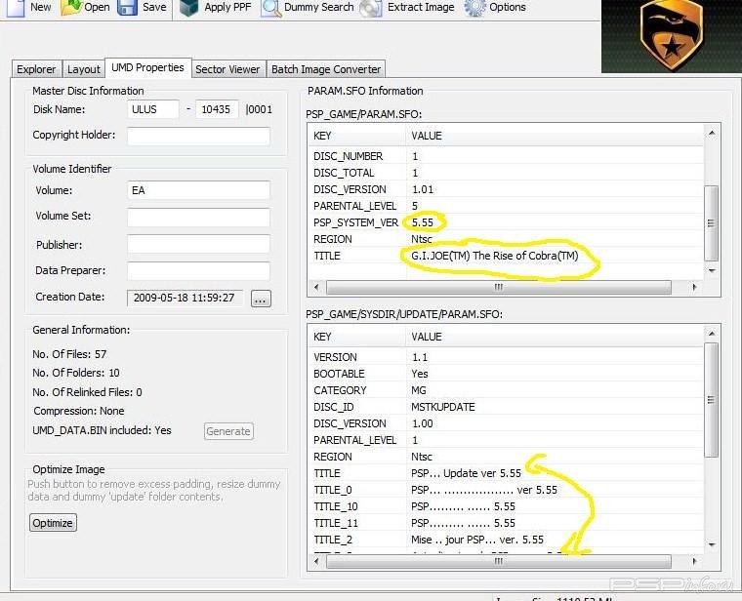Click the Generate UMD_DATA.BIN button
This screenshot has width=742, height=601.
(228, 431)
